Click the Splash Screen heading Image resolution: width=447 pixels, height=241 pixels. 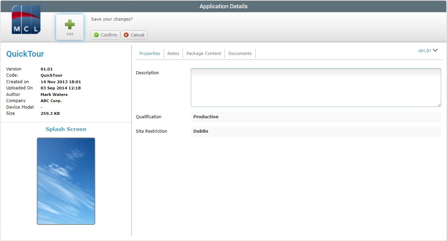[66, 129]
